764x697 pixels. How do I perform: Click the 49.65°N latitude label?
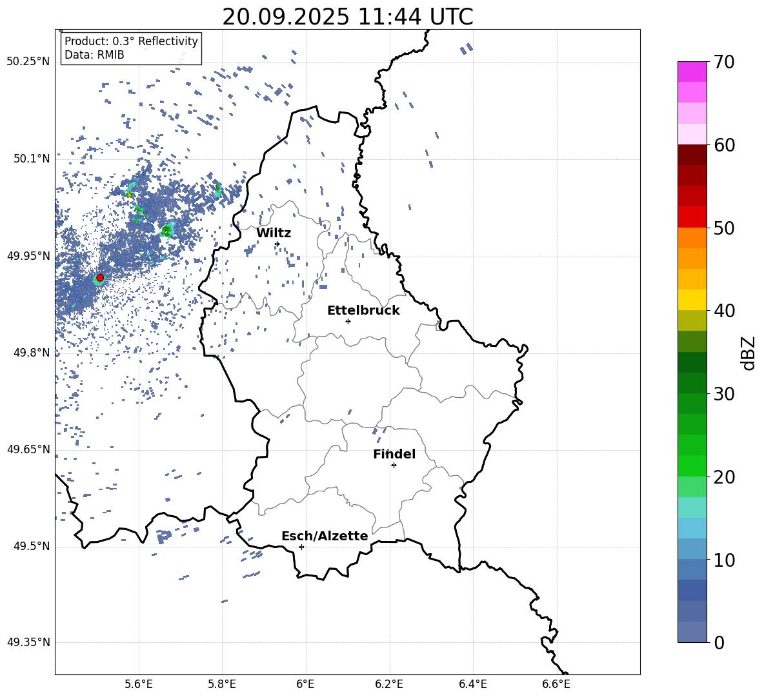pos(28,449)
